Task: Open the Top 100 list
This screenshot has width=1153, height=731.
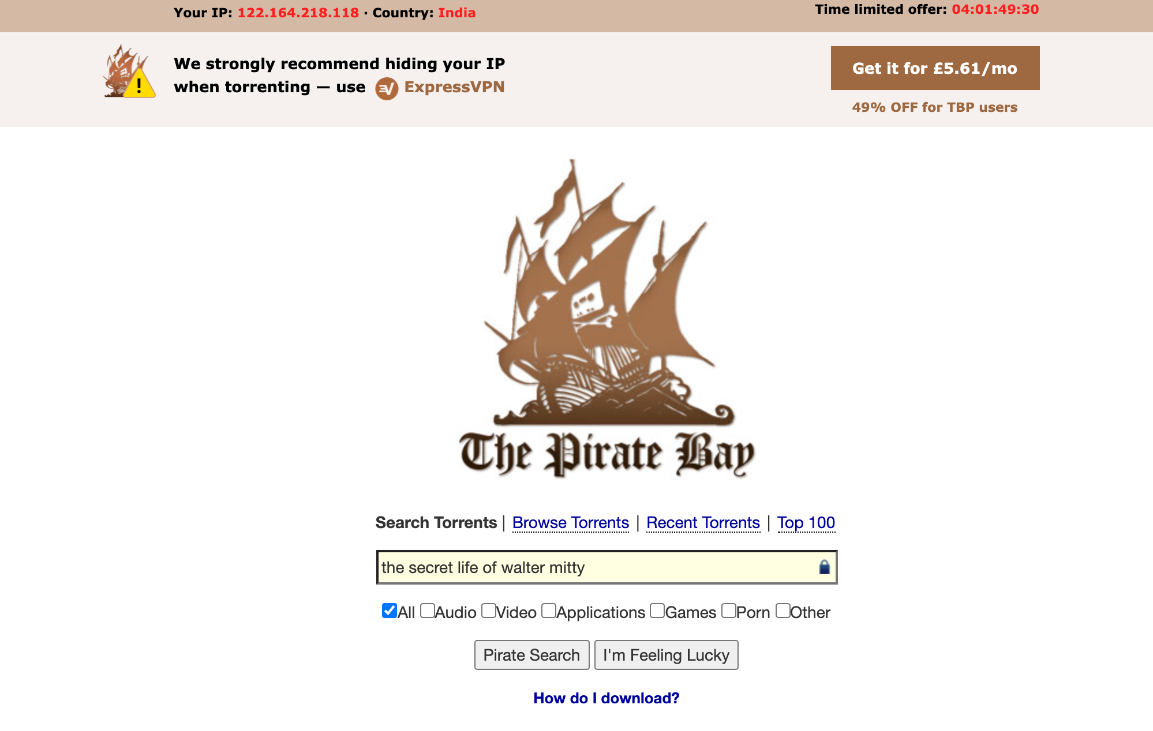Action: (x=806, y=522)
